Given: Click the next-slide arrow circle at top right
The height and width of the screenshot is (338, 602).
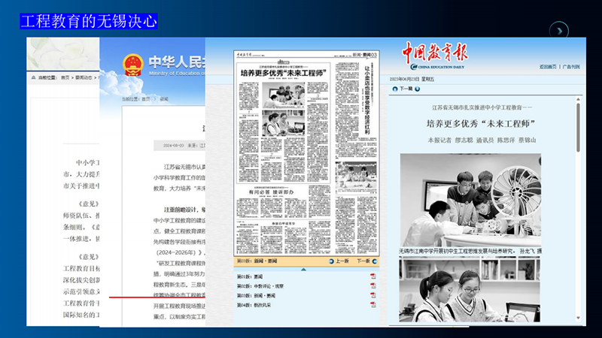Looking at the screenshot, I should click(x=559, y=31).
